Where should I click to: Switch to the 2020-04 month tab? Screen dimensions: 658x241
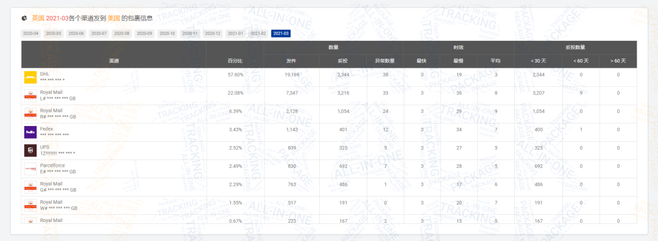(30, 33)
